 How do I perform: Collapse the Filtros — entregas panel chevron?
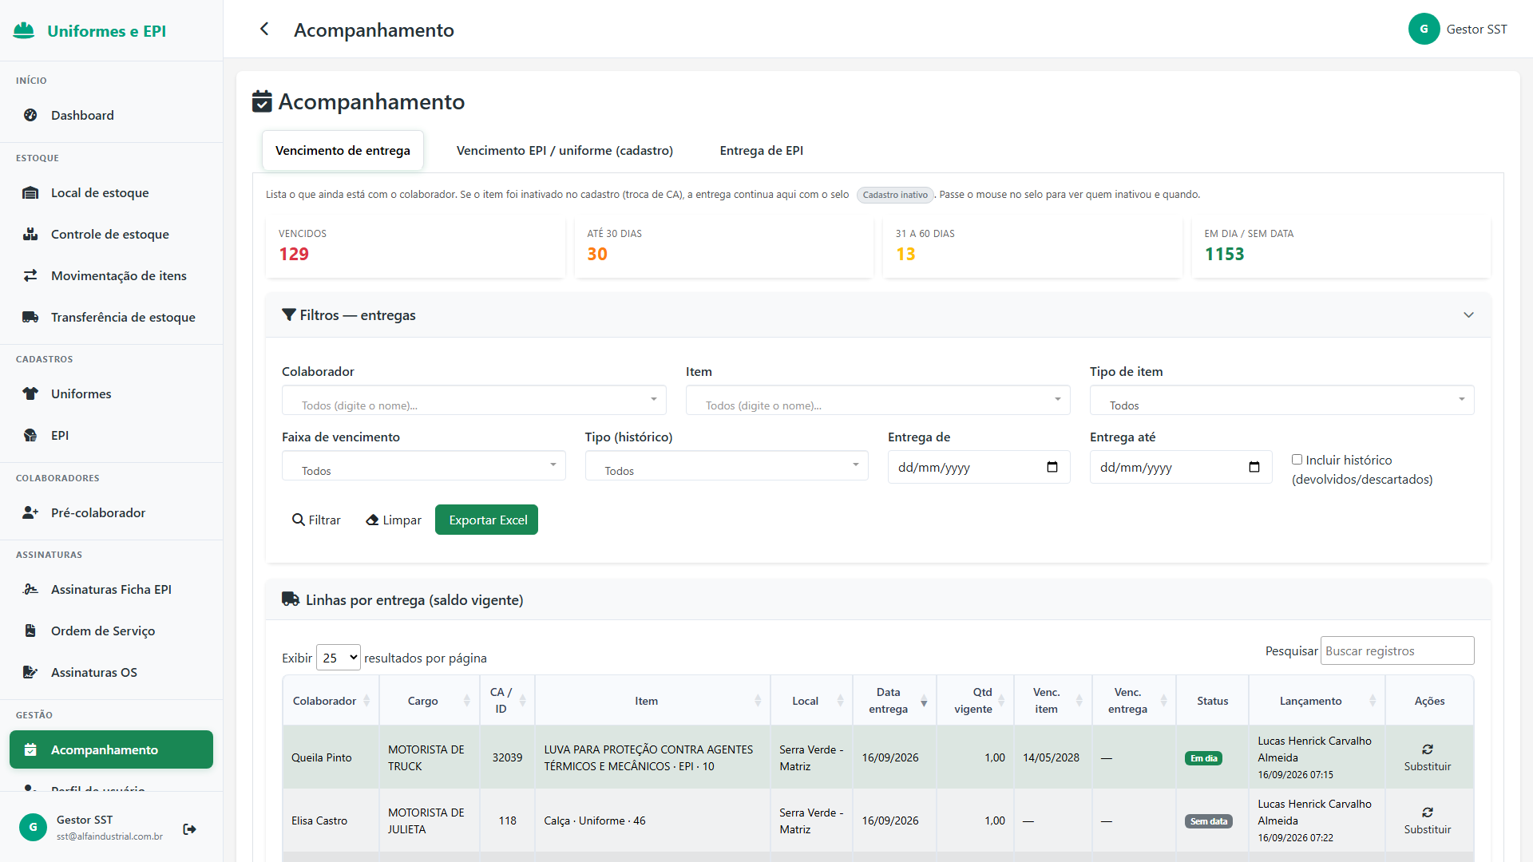(1468, 315)
